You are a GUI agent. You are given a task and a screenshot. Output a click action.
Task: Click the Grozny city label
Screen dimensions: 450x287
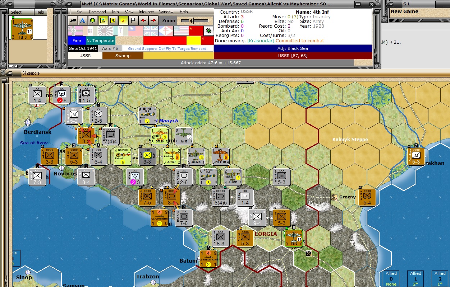pyautogui.click(x=348, y=197)
